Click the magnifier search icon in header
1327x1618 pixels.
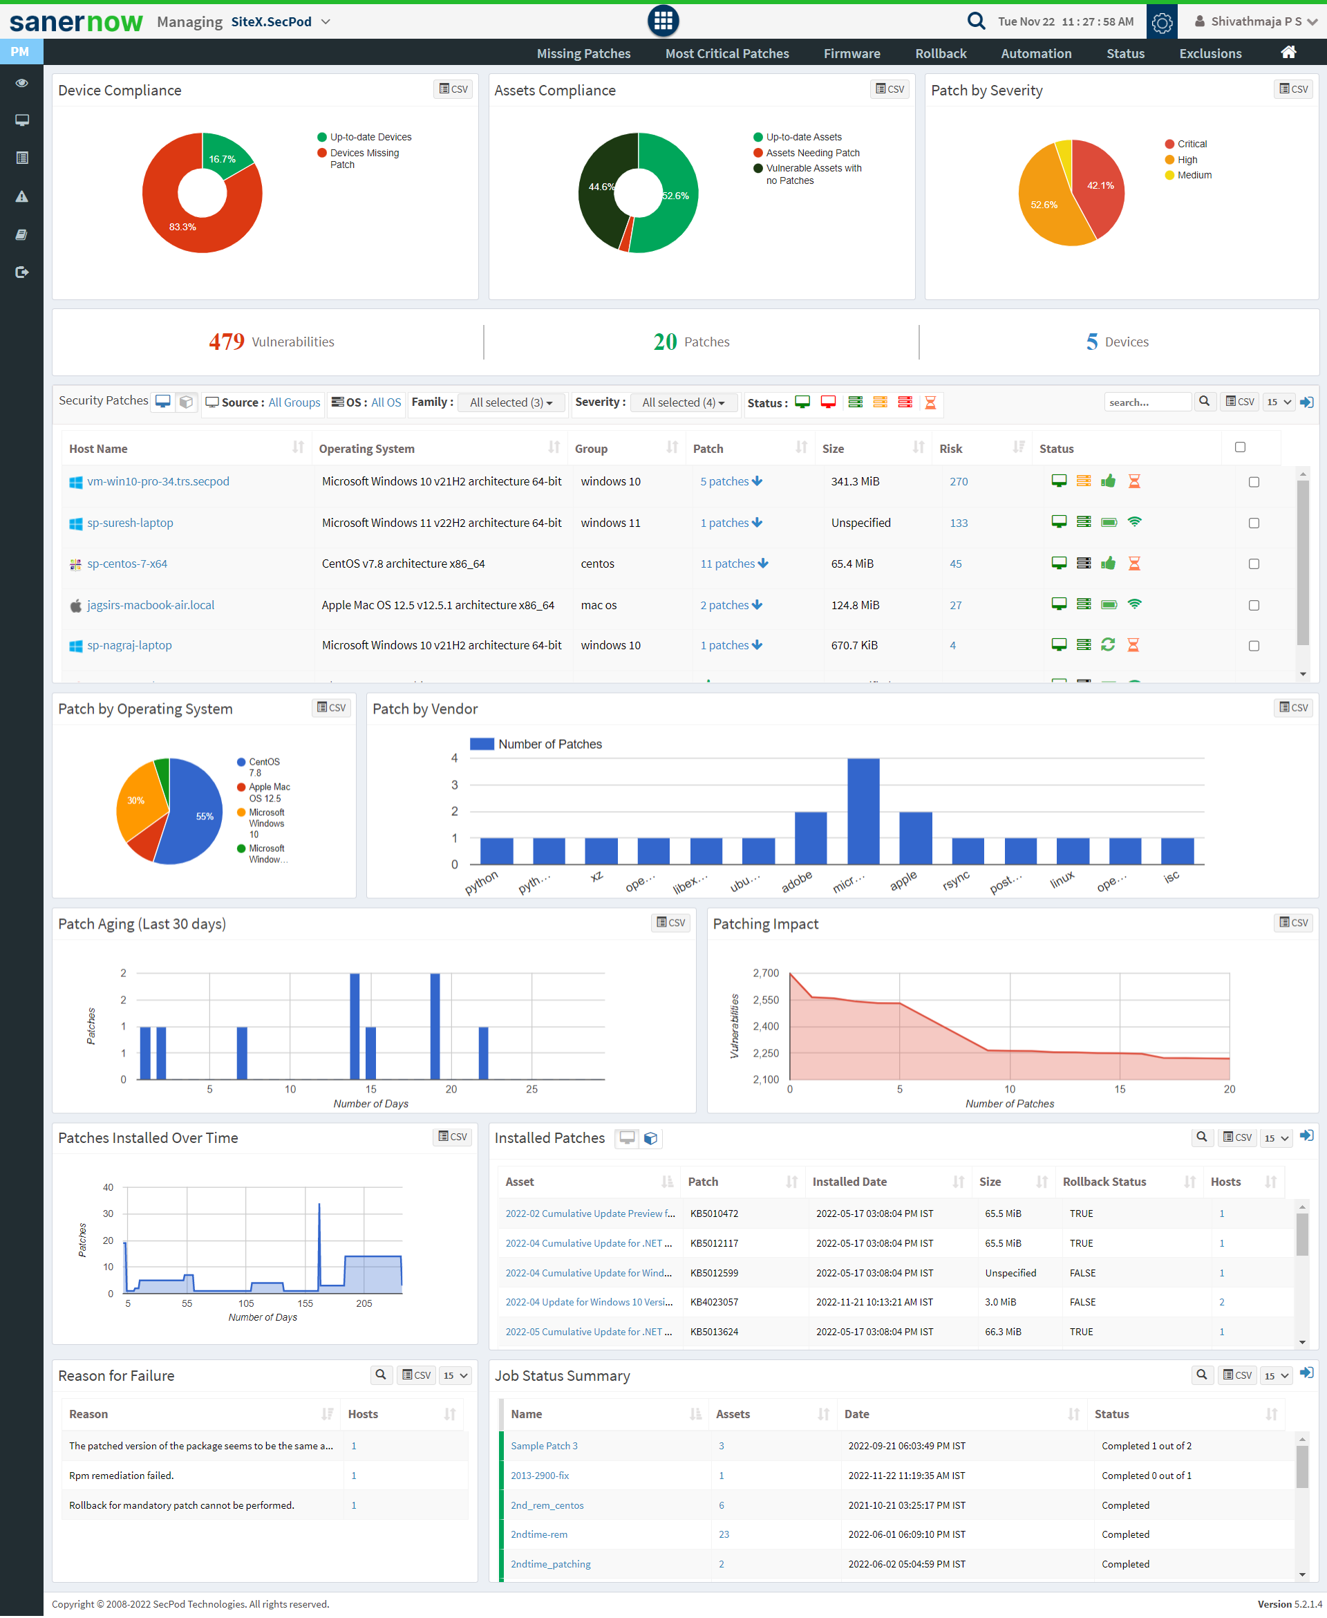point(975,21)
